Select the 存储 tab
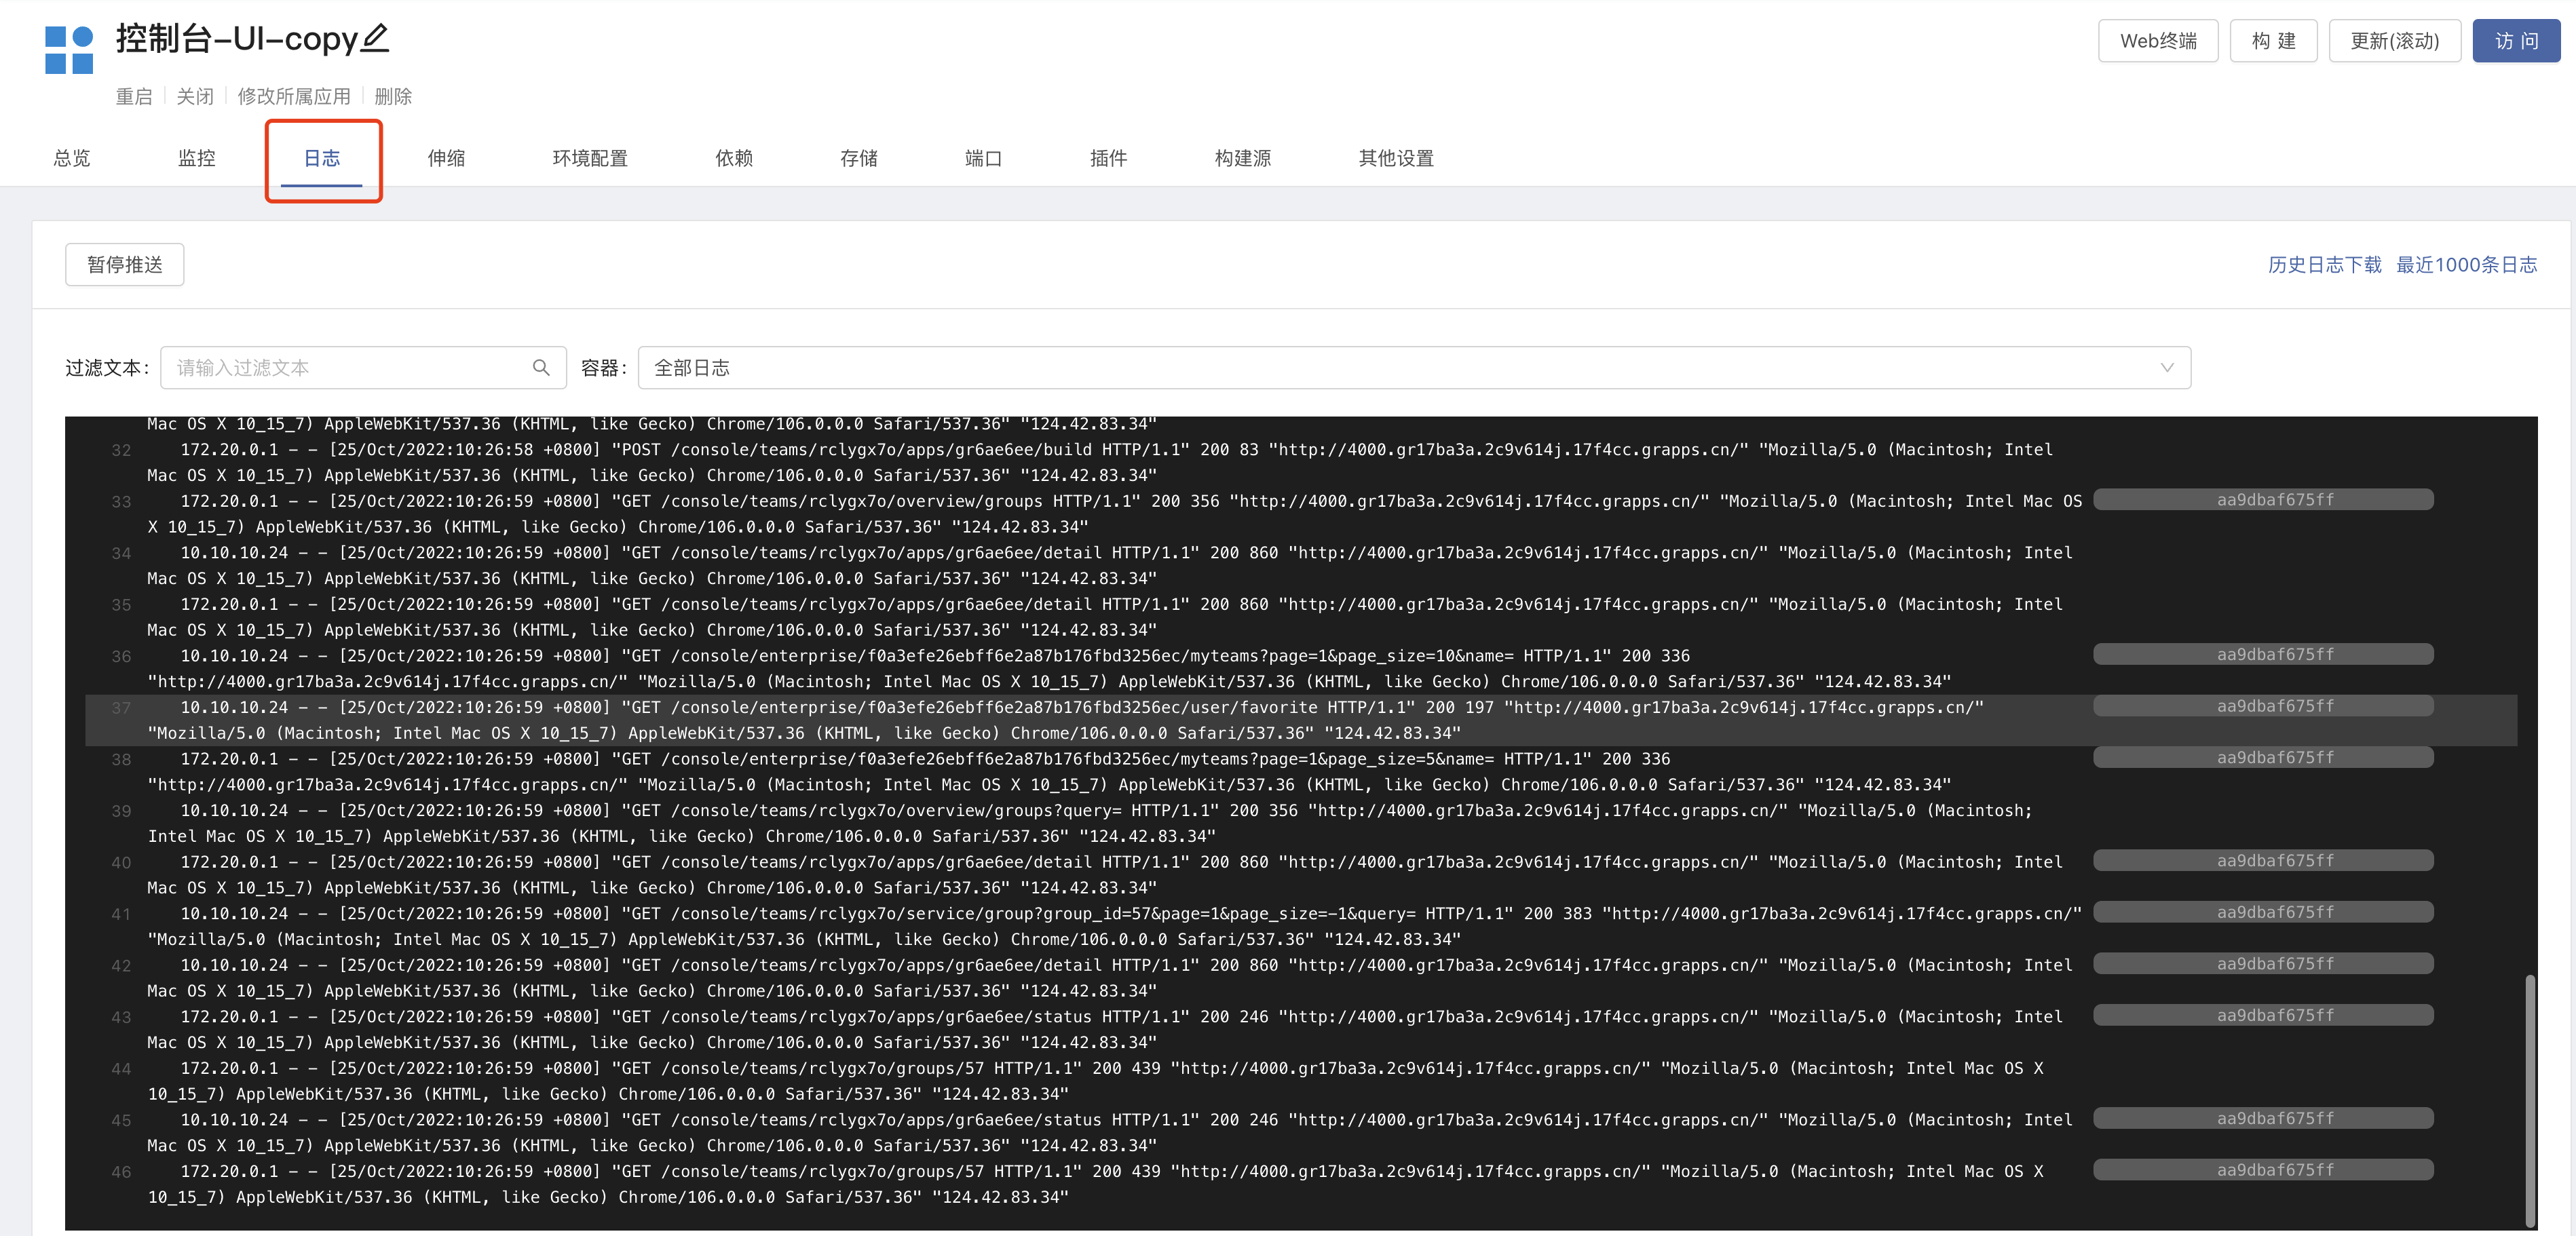Viewport: 2576px width, 1236px height. tap(859, 158)
